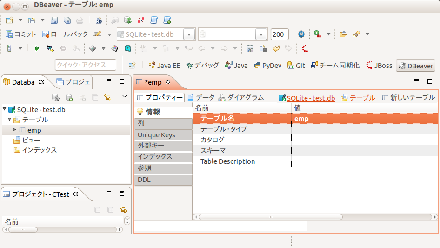Collapse the SQLite - test.db tree node

[x=5, y=109]
